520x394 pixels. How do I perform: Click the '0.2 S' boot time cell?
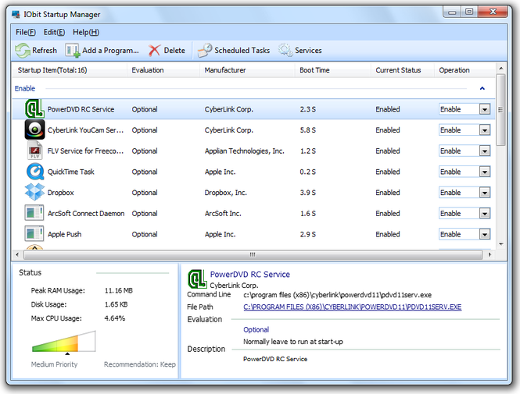pos(308,172)
